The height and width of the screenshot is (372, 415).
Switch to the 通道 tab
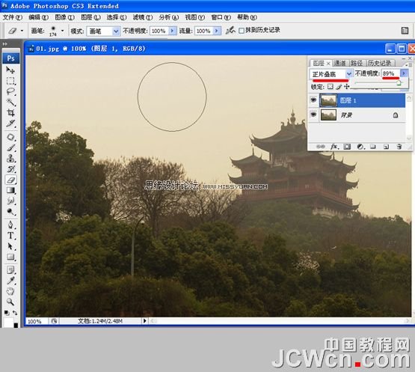pyautogui.click(x=339, y=63)
